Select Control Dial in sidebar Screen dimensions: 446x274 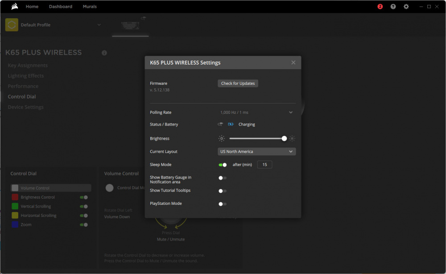click(x=21, y=97)
